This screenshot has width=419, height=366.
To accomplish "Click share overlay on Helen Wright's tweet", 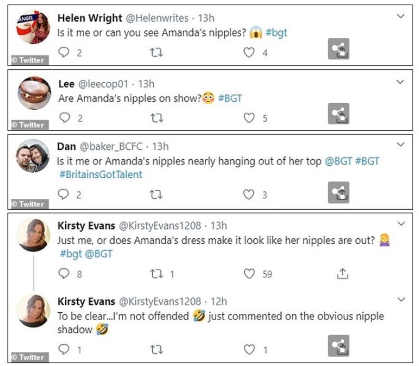I will pyautogui.click(x=339, y=49).
